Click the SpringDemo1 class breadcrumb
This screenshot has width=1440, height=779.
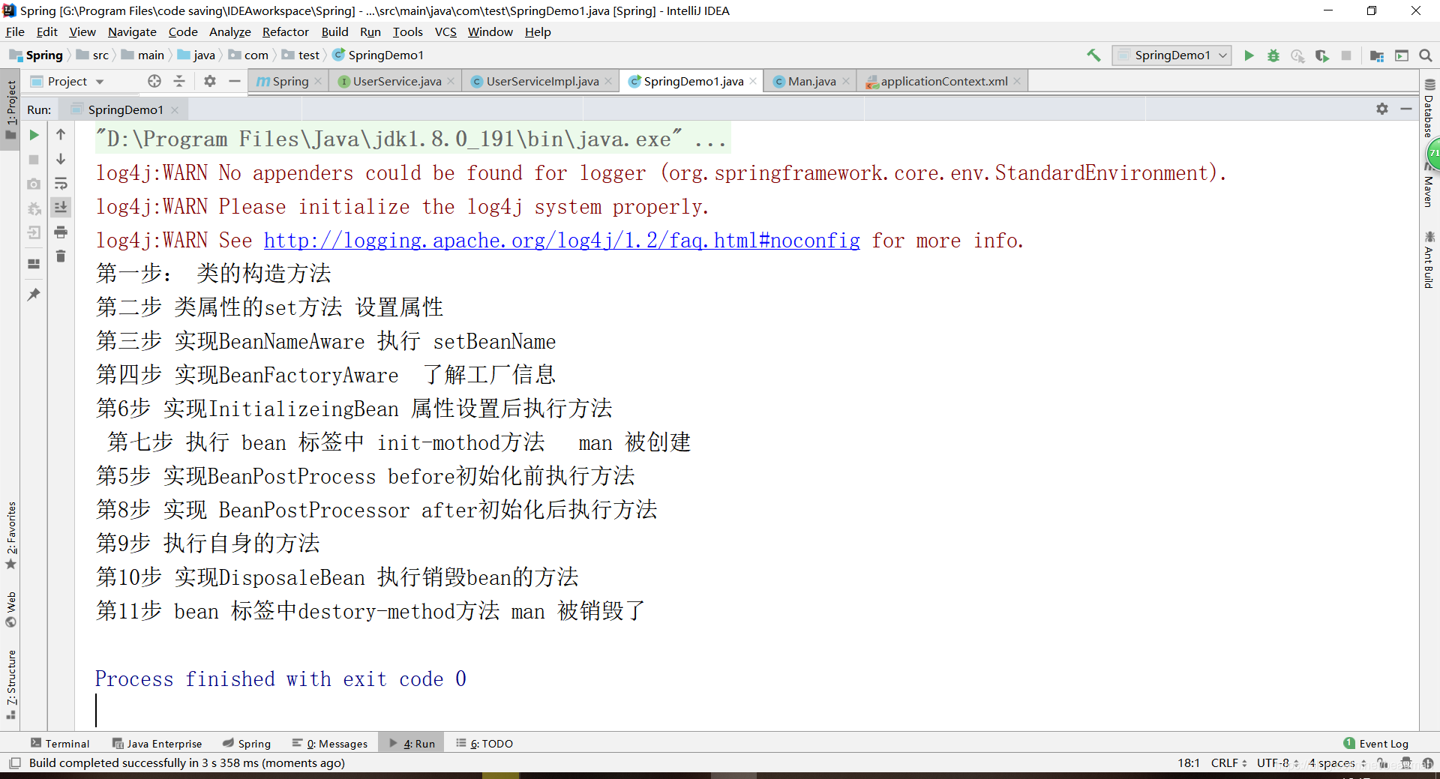coord(378,55)
